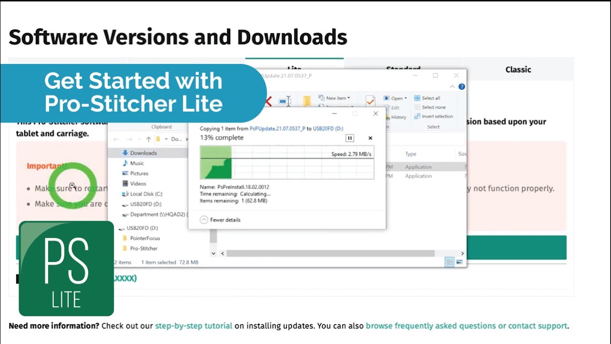Open the Videos folder in the sidebar

pos(138,183)
